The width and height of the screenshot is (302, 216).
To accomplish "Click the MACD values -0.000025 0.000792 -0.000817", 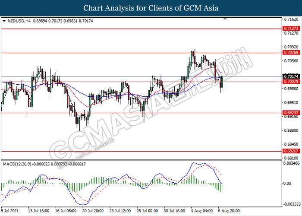I will 59,164.
